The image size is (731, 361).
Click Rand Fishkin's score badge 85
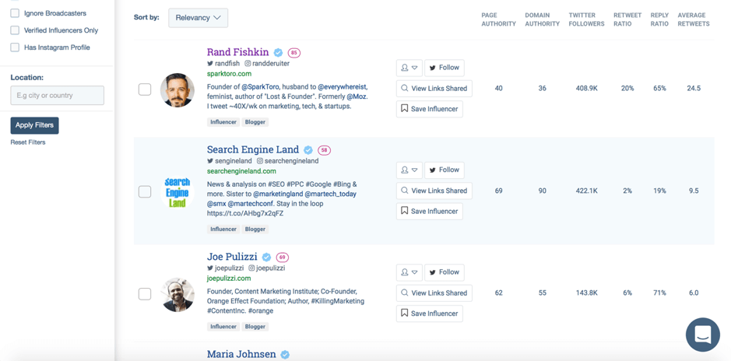pyautogui.click(x=294, y=52)
